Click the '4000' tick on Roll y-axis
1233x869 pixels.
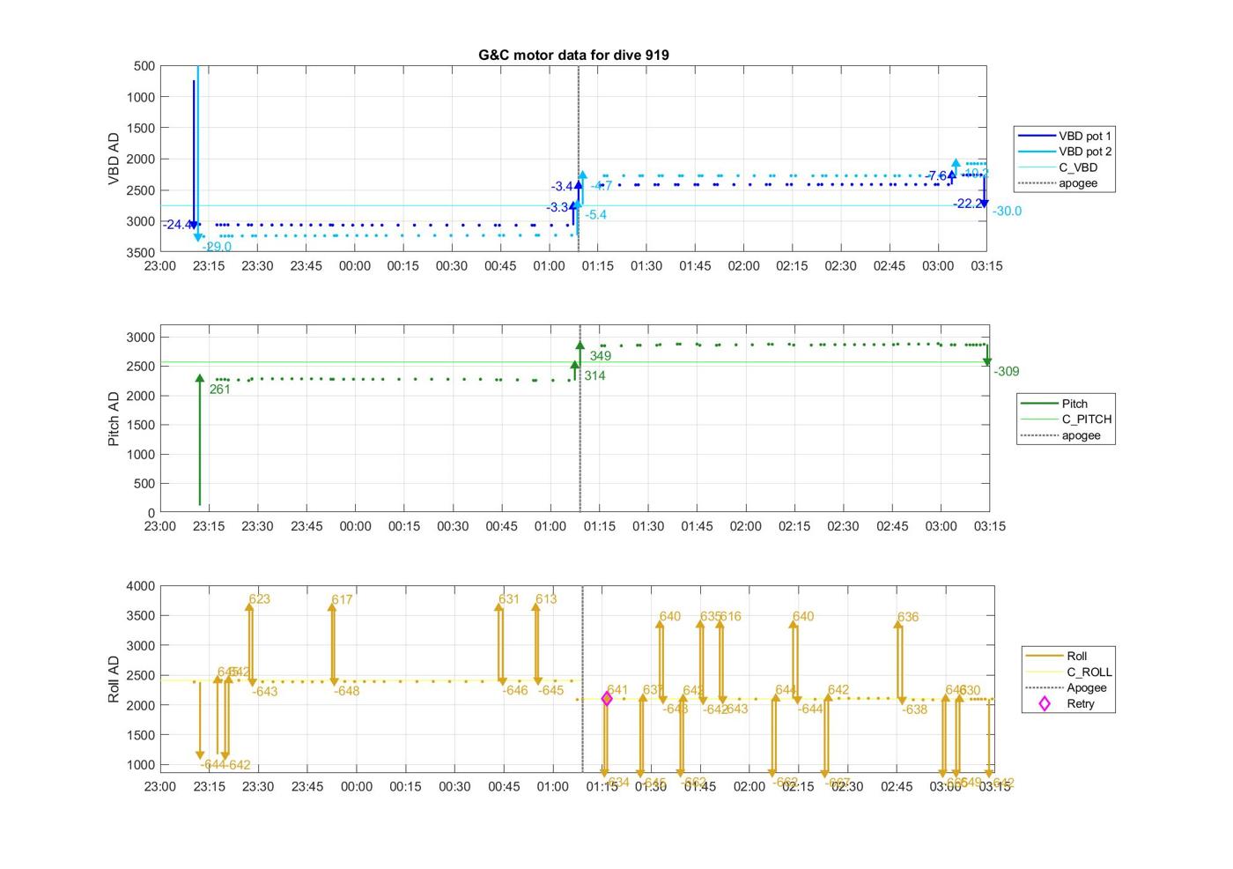pos(141,586)
